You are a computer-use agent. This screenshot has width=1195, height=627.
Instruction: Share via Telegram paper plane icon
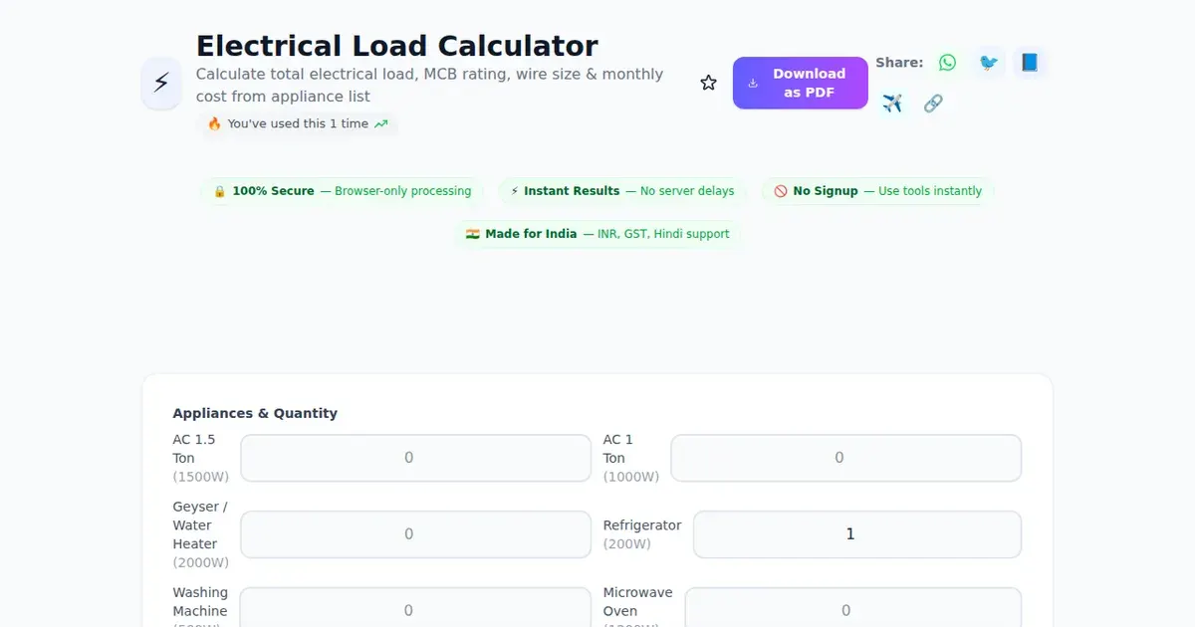coord(892,104)
